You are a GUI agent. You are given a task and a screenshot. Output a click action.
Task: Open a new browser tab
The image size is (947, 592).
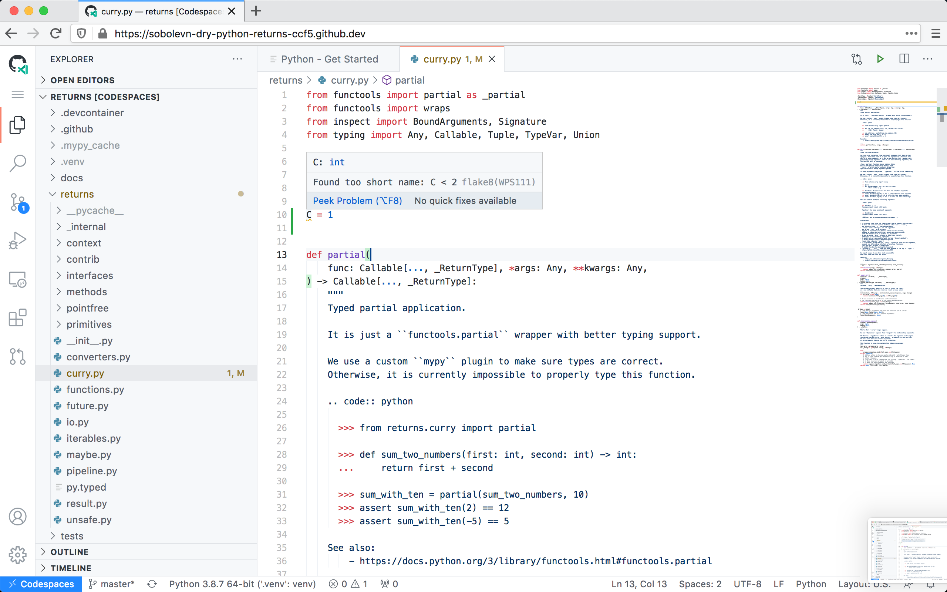[256, 11]
